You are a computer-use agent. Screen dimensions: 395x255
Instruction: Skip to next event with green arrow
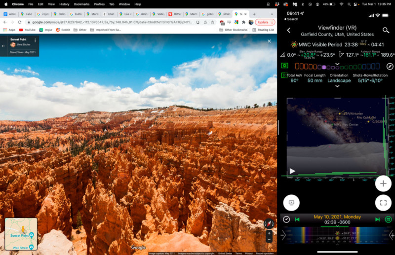pyautogui.click(x=377, y=219)
